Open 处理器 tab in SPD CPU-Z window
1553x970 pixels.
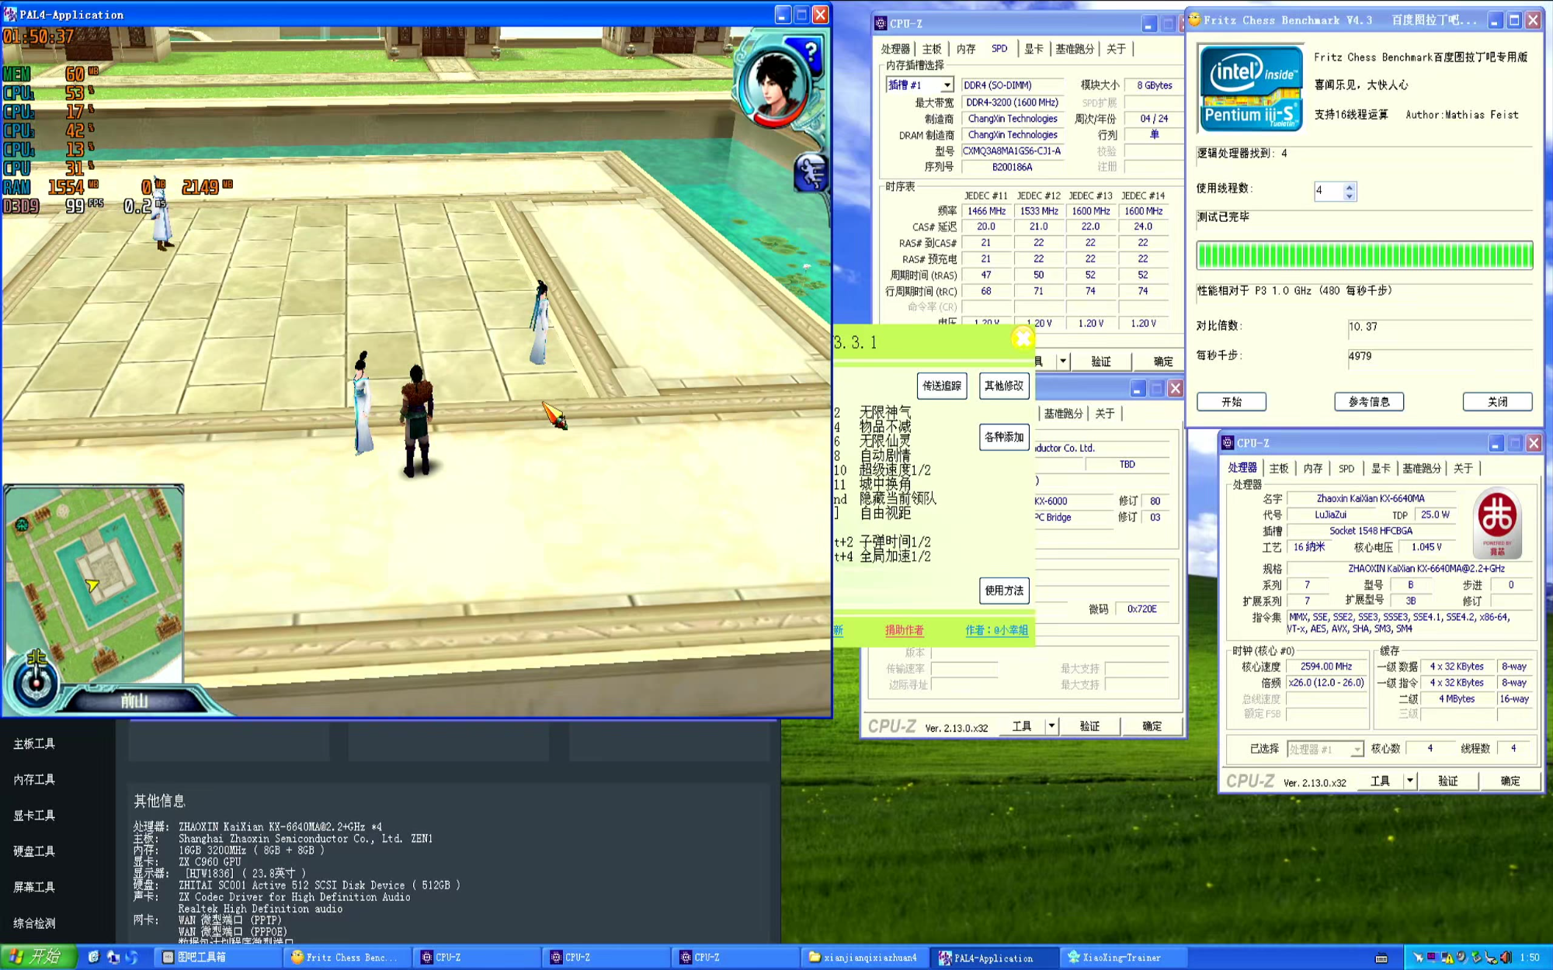click(x=895, y=49)
